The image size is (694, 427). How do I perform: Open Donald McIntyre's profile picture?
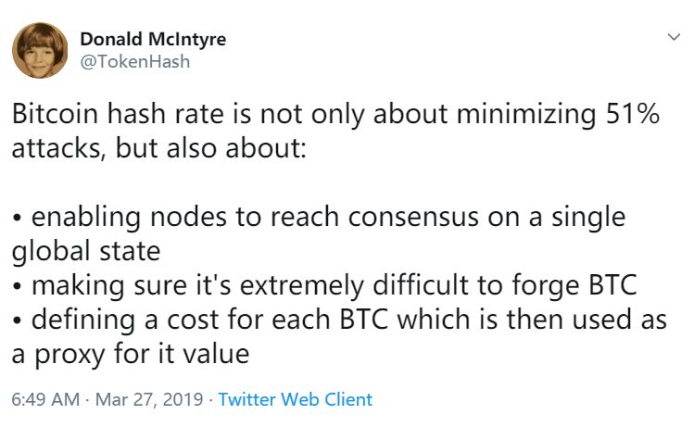click(40, 50)
